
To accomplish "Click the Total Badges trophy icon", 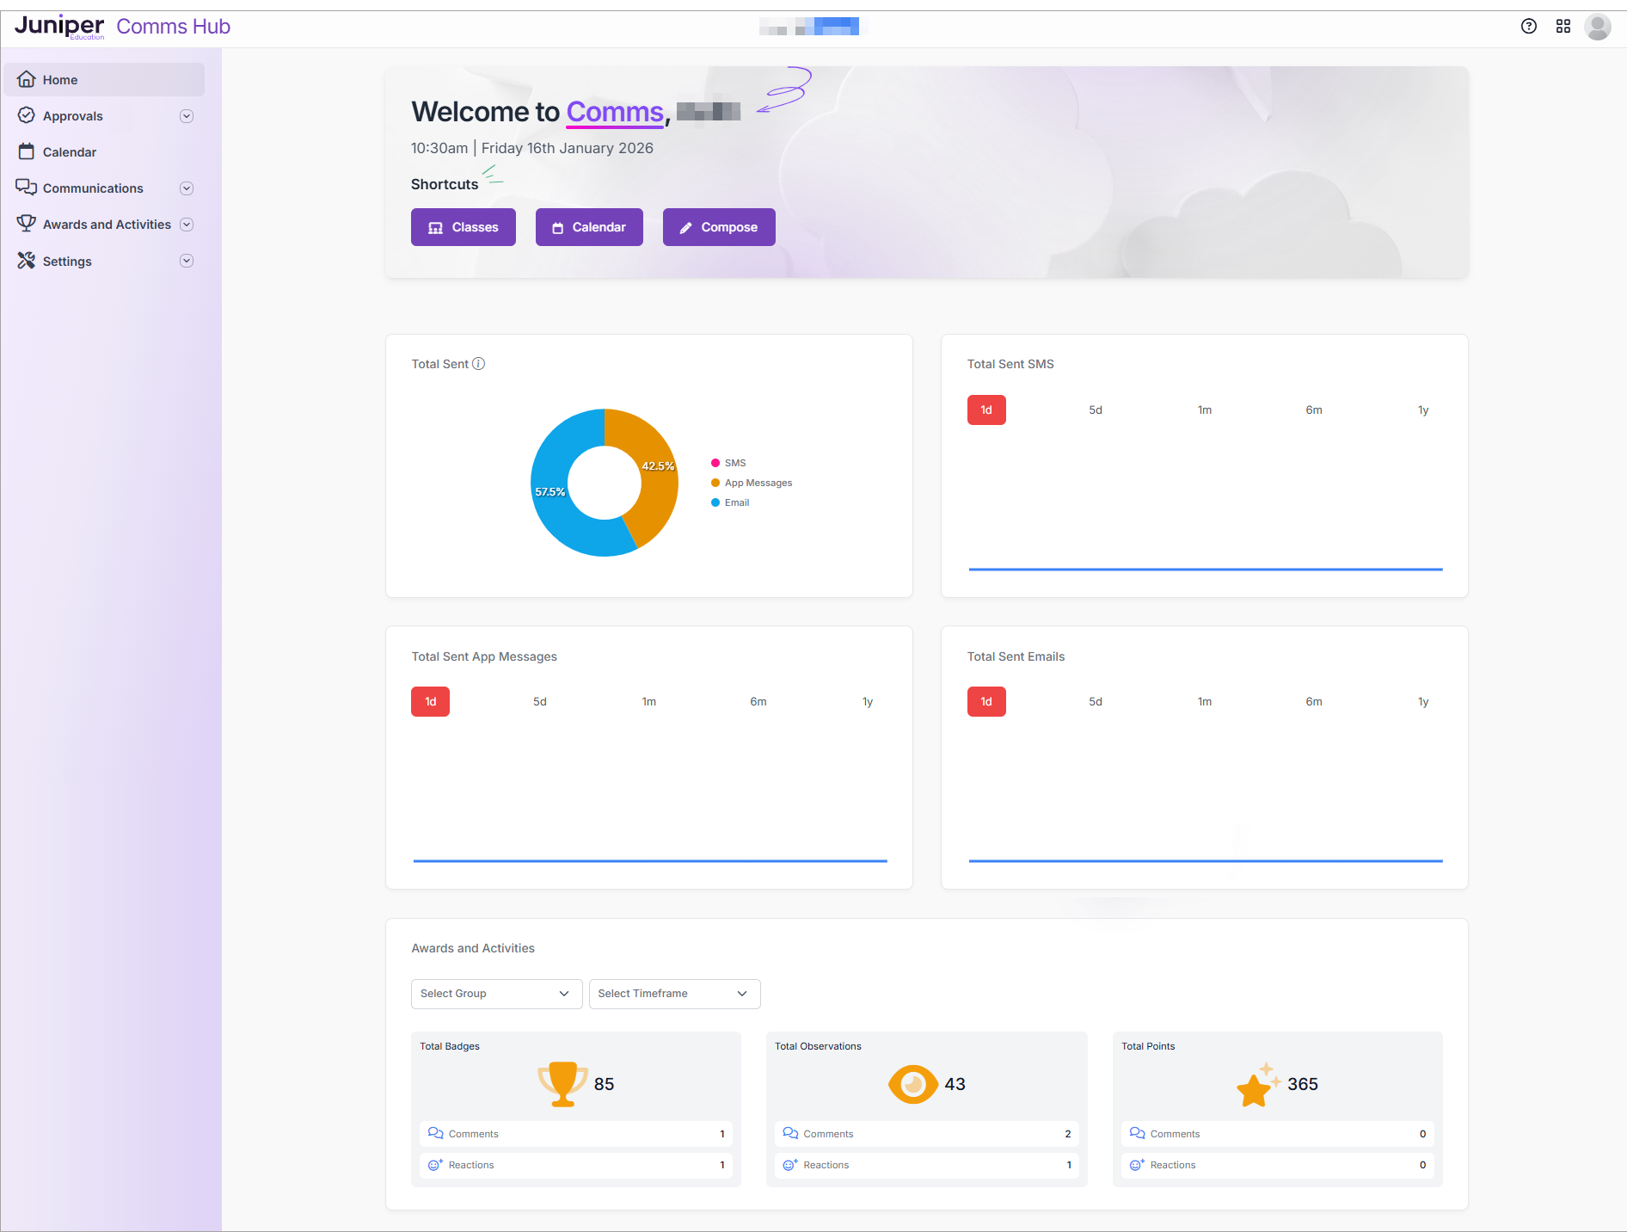I will point(562,1083).
